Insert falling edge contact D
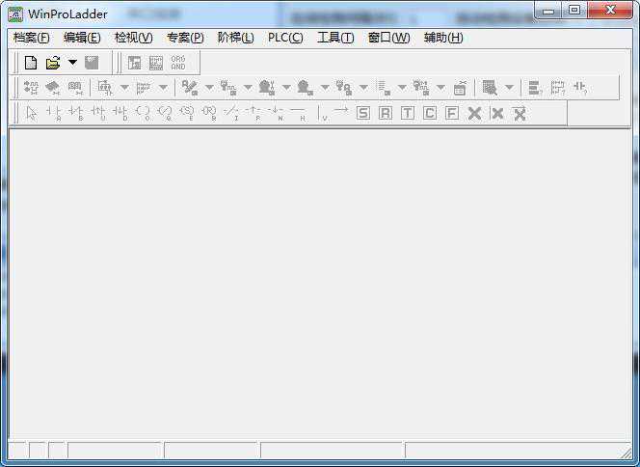Image resolution: width=640 pixels, height=467 pixels. coord(120,113)
